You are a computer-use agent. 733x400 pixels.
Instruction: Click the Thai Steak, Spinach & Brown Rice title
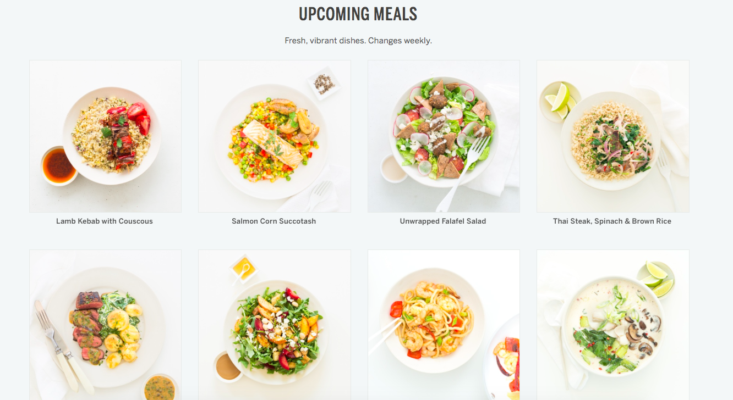(612, 221)
